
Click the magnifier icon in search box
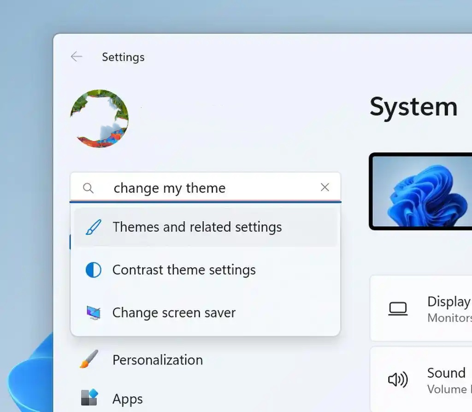pos(88,188)
